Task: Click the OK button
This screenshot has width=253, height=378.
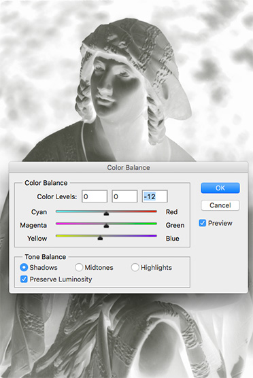Action: tap(220, 188)
